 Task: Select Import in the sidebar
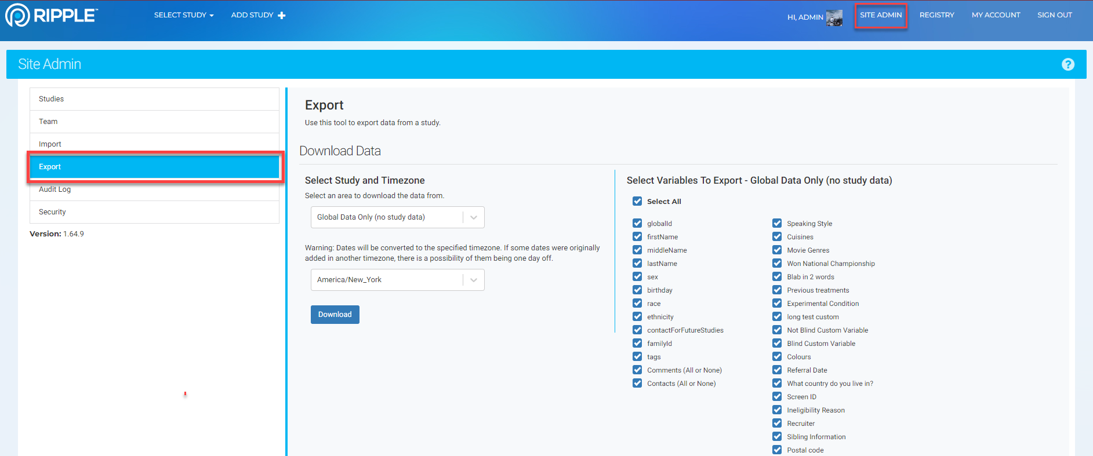pyautogui.click(x=50, y=144)
